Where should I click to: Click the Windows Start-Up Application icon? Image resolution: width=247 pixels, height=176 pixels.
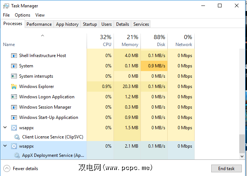[x=14, y=117]
